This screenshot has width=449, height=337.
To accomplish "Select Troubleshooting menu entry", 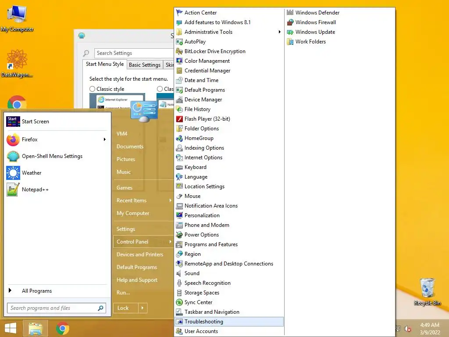I will click(x=229, y=322).
